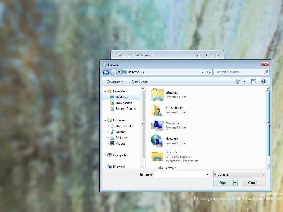
Task: Select Desktop under Favorites
Action: click(x=121, y=97)
